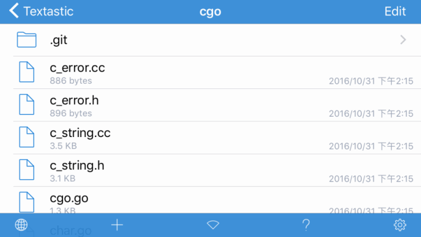Open the WiFi transfer icon
The width and height of the screenshot is (421, 237).
point(213,225)
